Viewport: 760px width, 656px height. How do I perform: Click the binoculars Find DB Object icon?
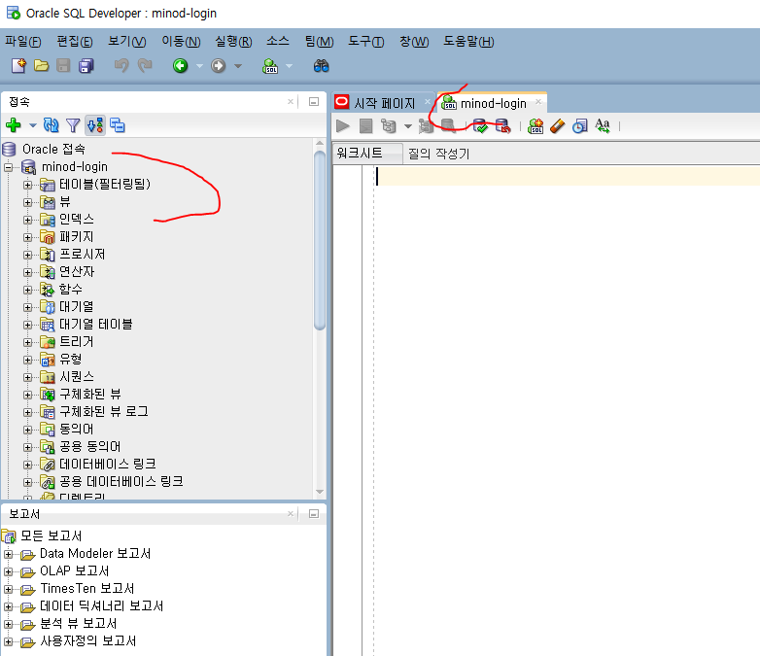point(322,65)
